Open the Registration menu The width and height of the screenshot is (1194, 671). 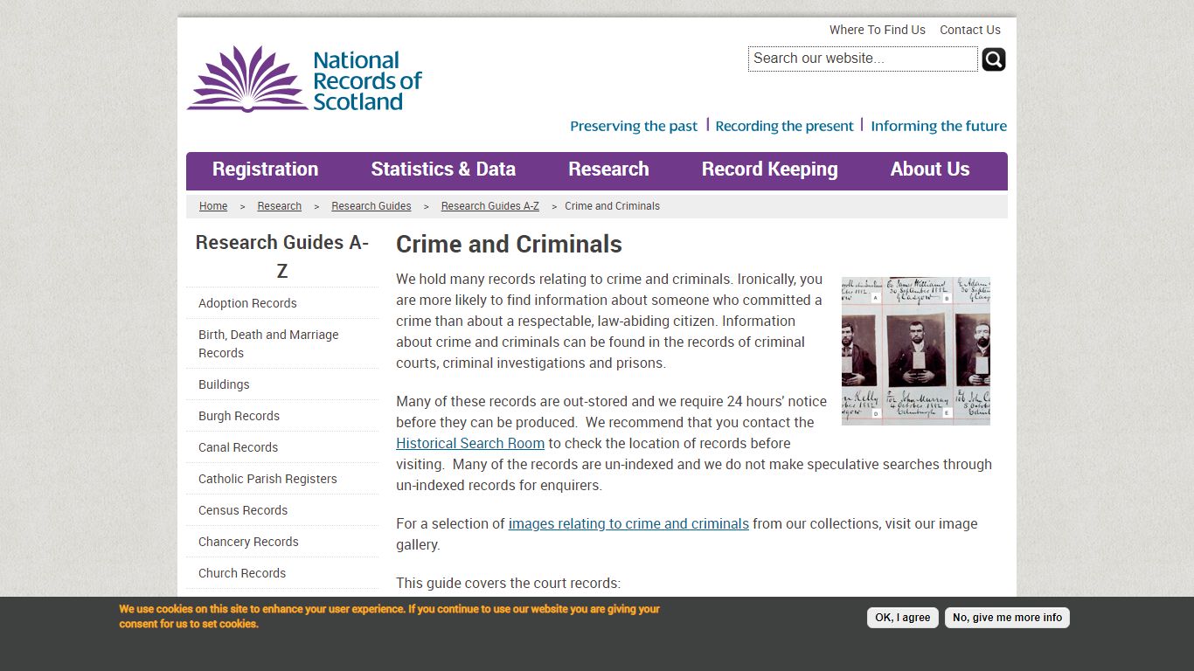tap(265, 169)
